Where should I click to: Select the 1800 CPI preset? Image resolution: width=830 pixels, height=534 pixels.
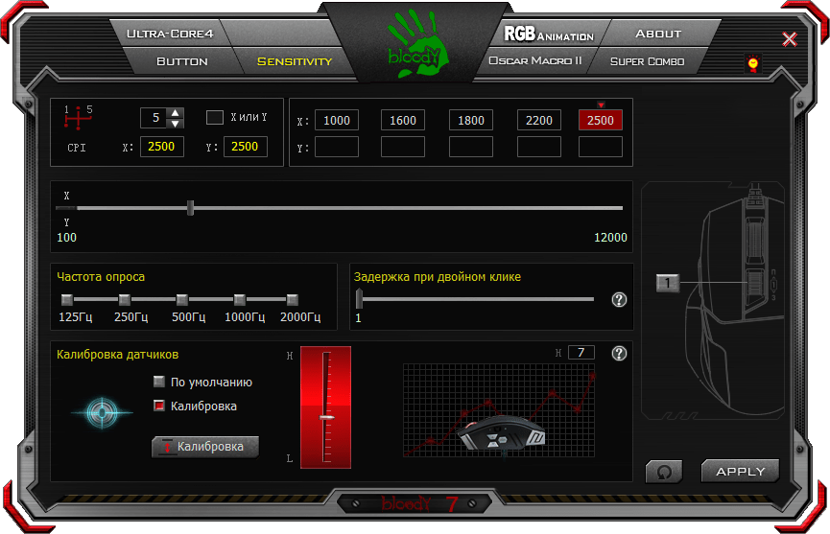pyautogui.click(x=470, y=120)
